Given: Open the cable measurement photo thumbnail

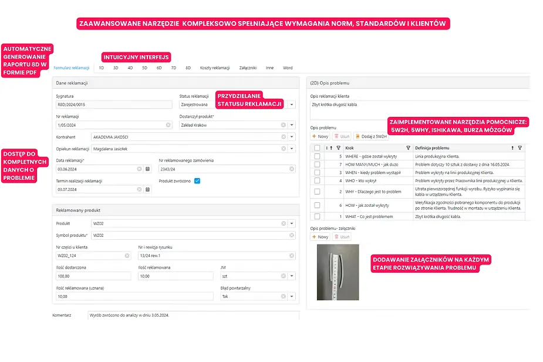Looking at the screenshot, I should tap(338, 272).
